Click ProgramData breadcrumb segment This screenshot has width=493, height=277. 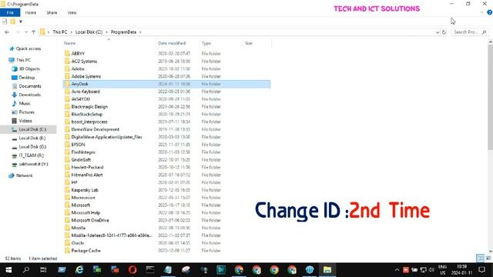point(123,32)
